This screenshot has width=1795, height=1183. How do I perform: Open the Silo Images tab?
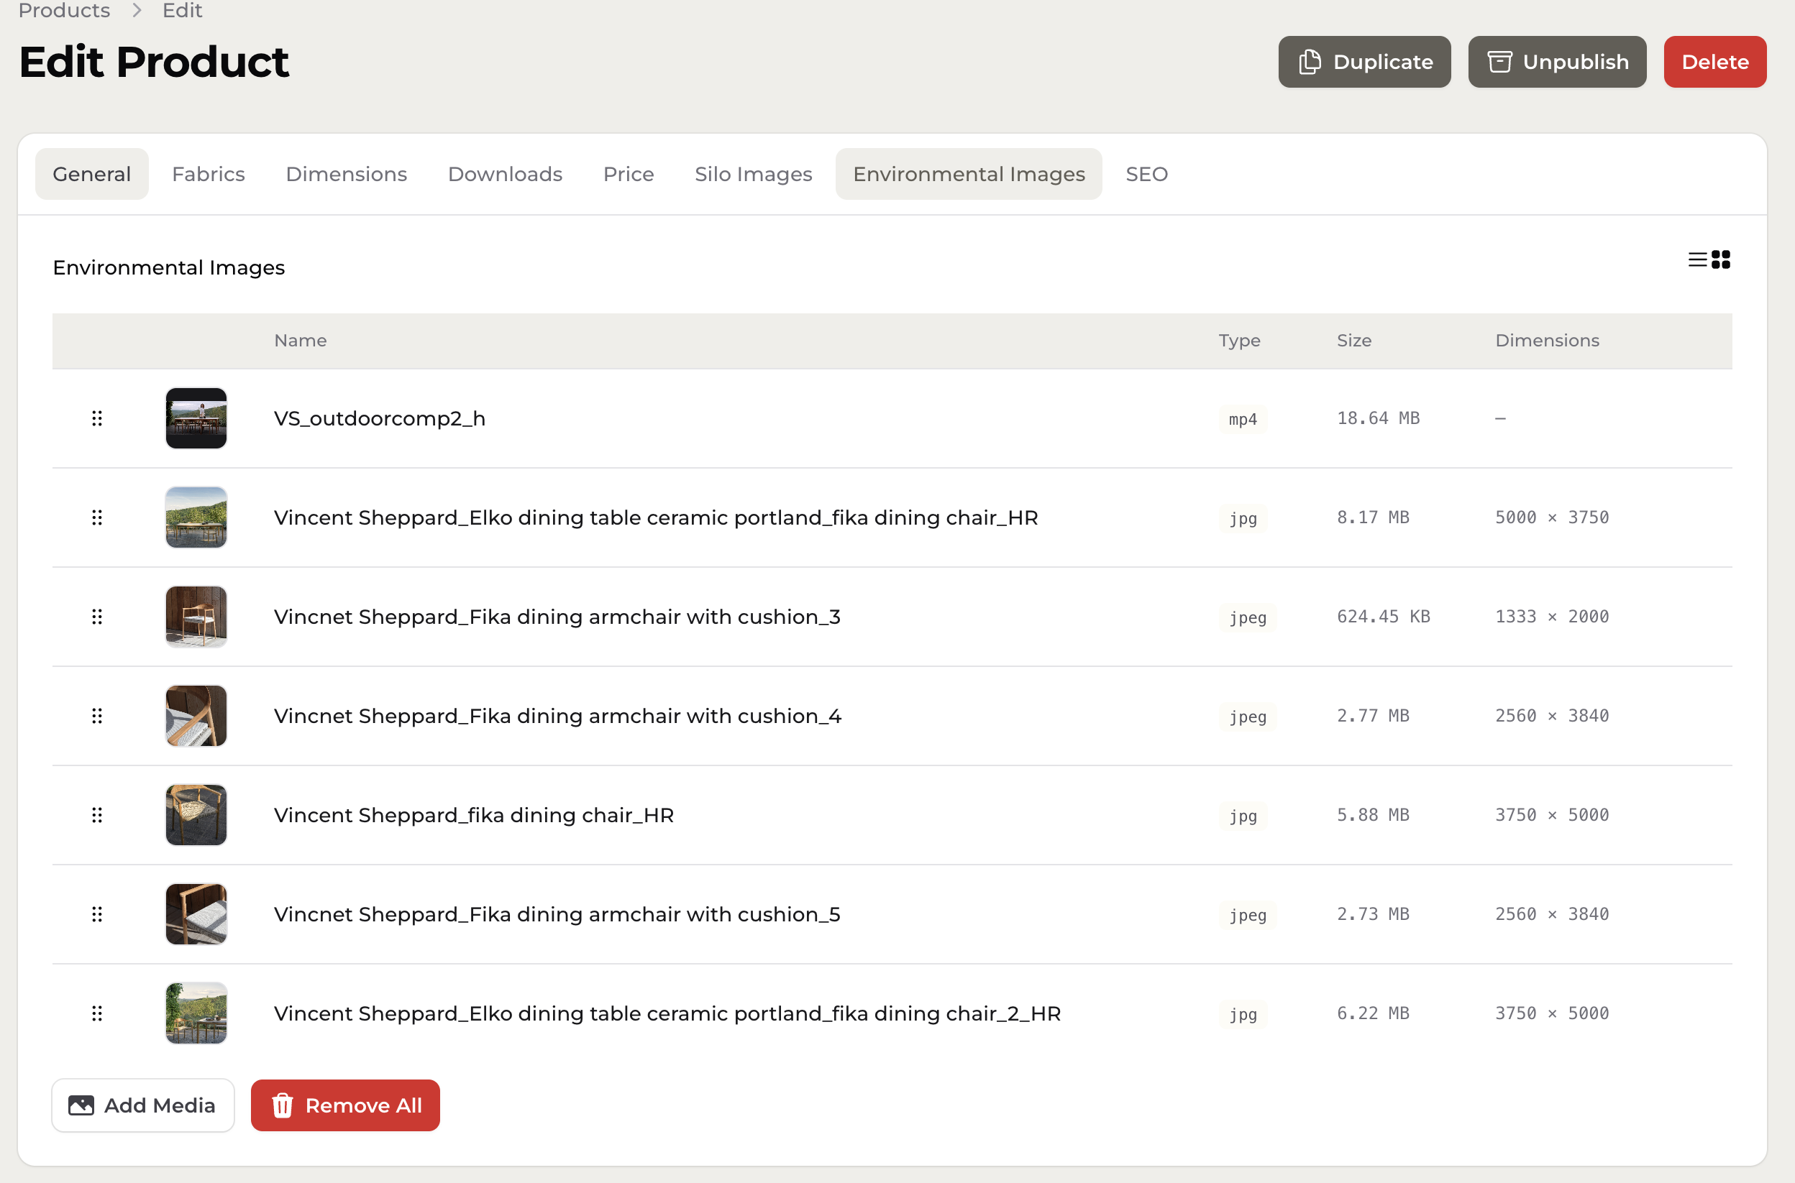pyautogui.click(x=754, y=174)
